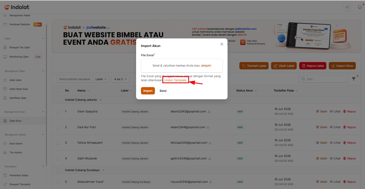Sort by the Status Akun column
The image size is (365, 189).
click(x=247, y=90)
